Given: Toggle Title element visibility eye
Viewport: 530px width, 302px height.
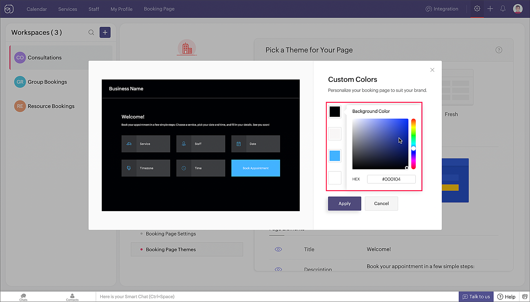Looking at the screenshot, I should 278,249.
